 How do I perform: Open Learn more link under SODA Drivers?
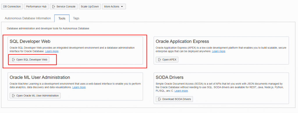tap(181, 91)
